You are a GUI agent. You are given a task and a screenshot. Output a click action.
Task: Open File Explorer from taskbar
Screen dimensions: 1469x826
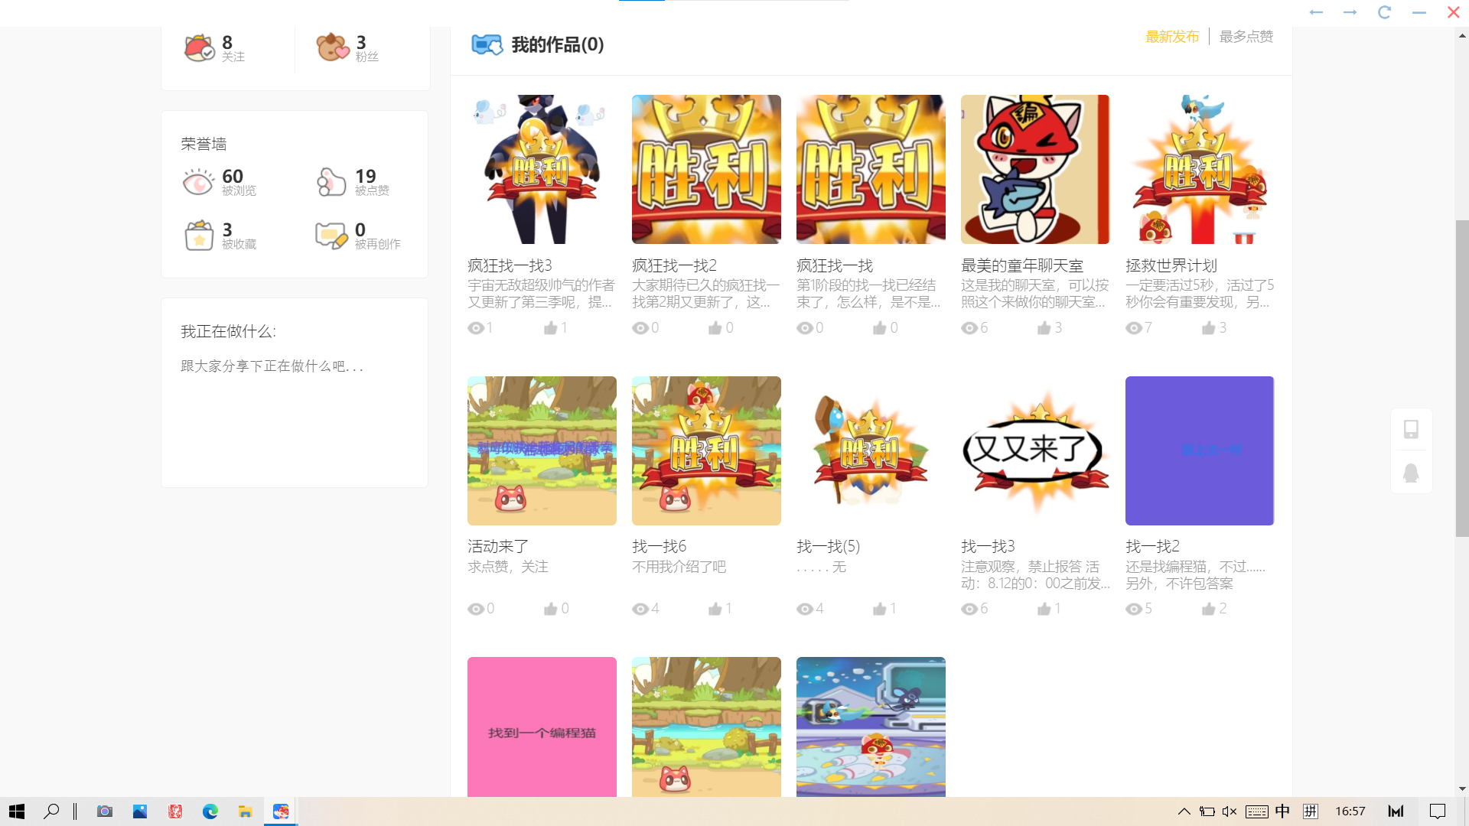click(246, 811)
